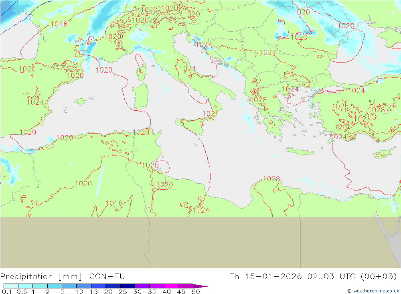This screenshot has height=294, width=401.
Task: Click the legend value '50'
Action: pos(196,292)
